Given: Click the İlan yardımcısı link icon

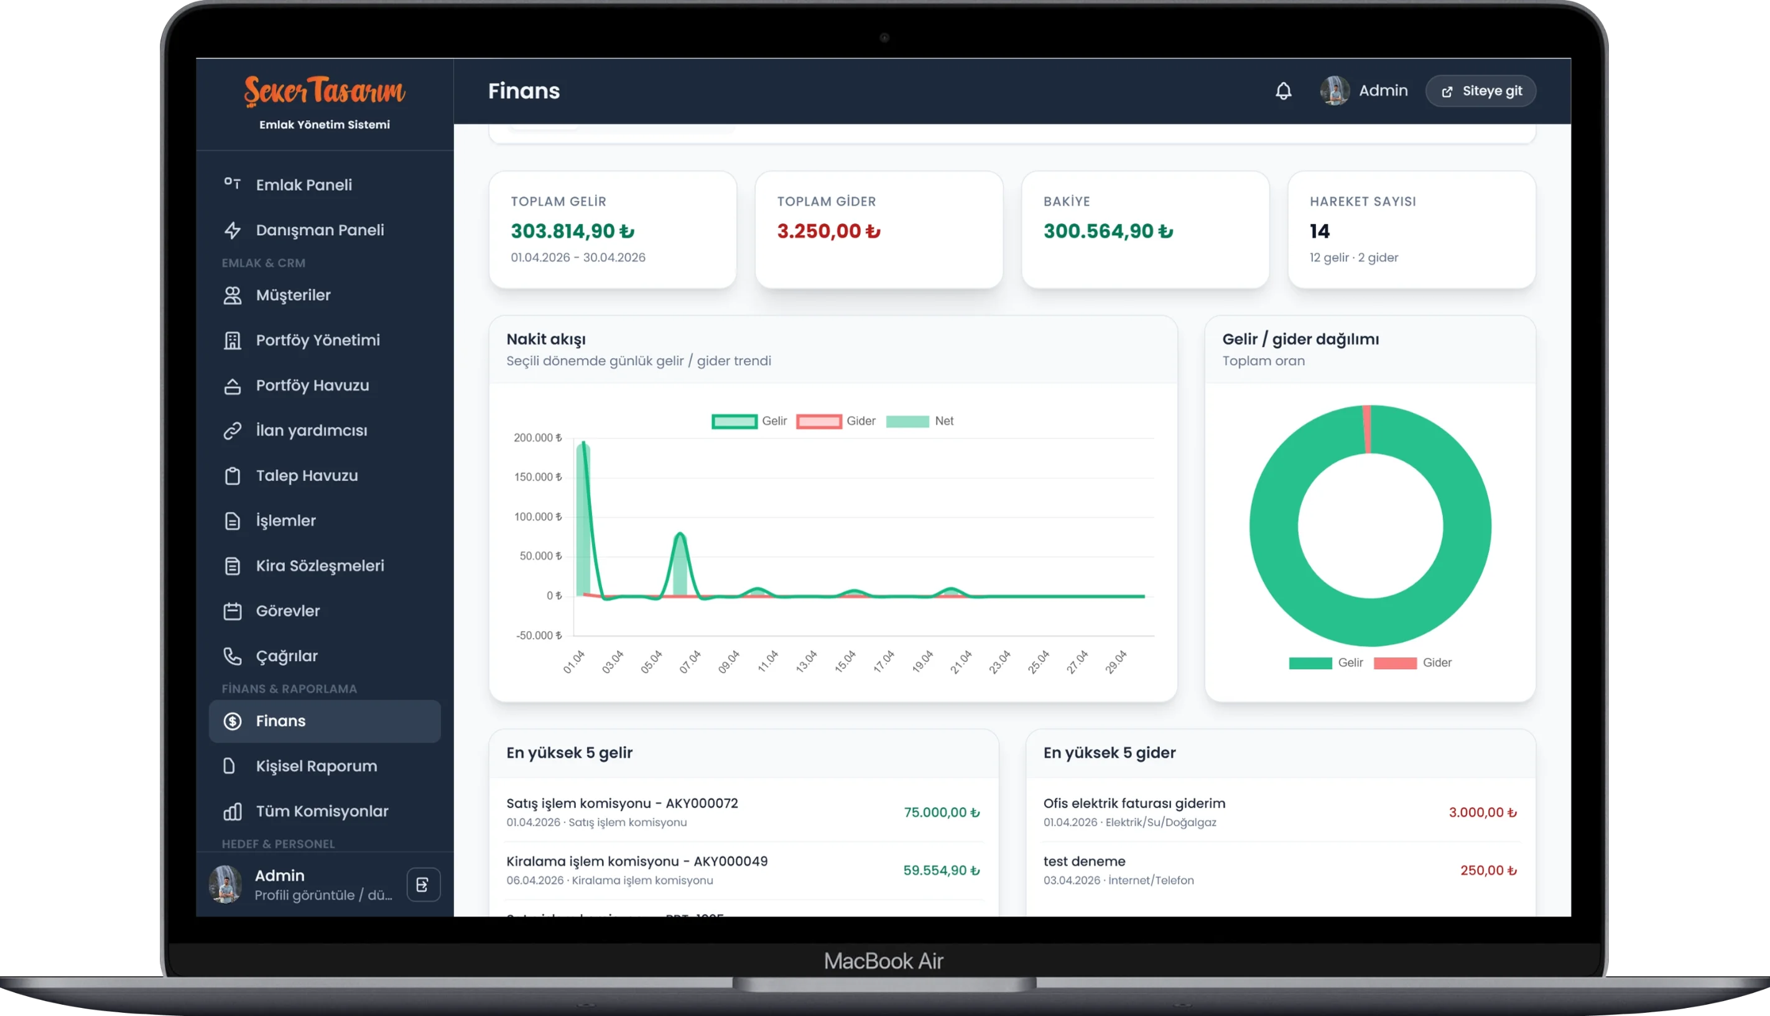Looking at the screenshot, I should point(233,430).
